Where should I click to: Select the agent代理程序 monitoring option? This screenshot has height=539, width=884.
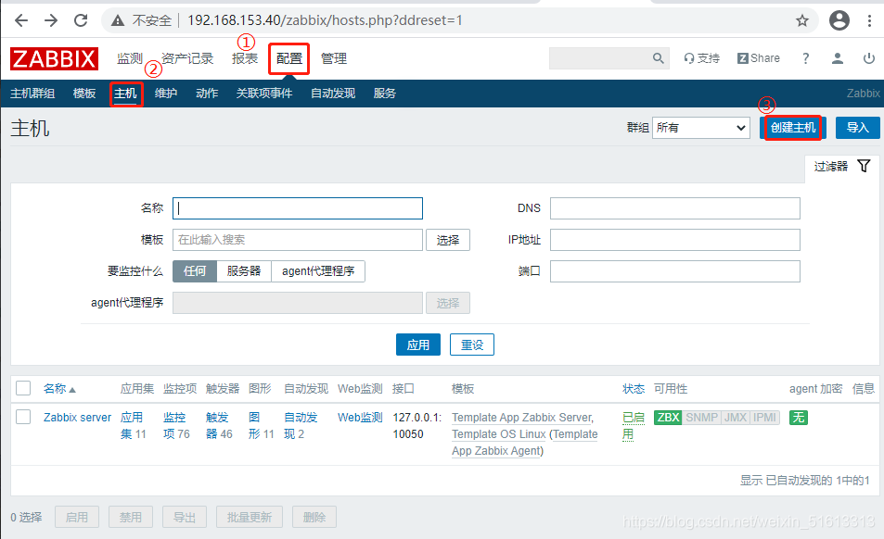coord(318,271)
